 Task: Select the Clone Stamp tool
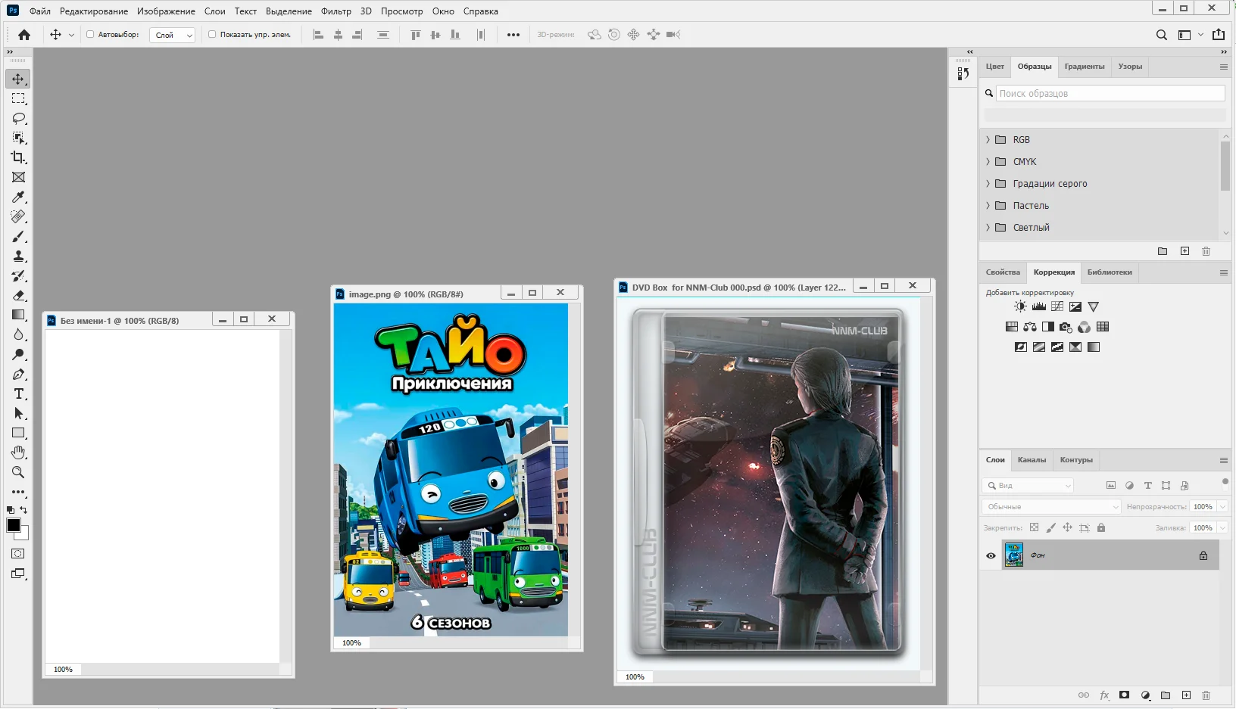18,257
